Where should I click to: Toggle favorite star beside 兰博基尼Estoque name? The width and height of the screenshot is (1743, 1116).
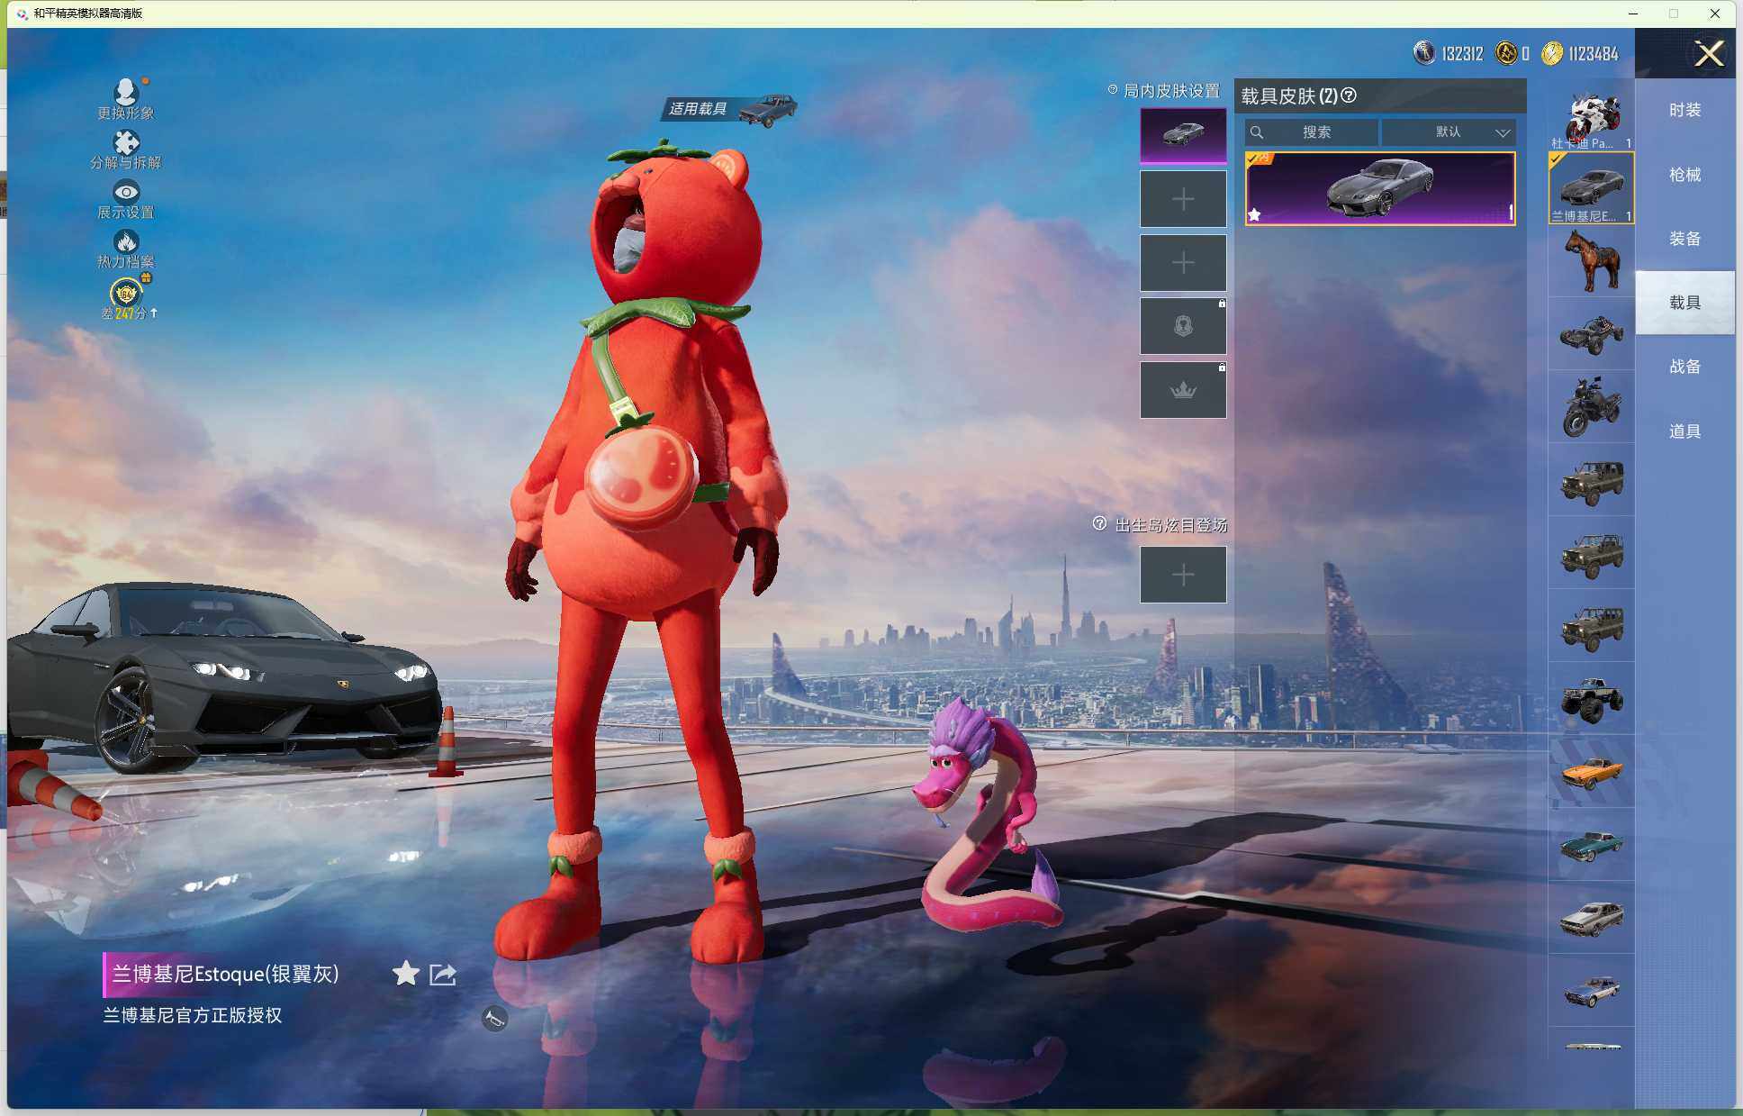pos(405,974)
